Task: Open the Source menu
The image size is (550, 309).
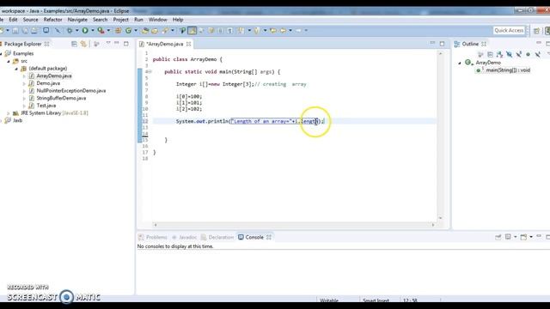Action: 31,20
